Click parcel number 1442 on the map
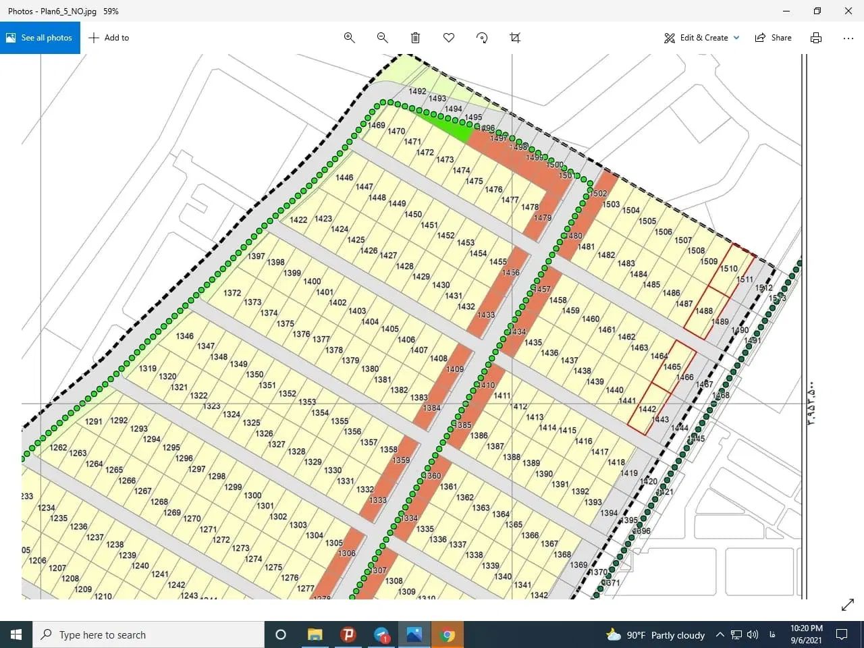Screen dimensions: 864x648 647,409
